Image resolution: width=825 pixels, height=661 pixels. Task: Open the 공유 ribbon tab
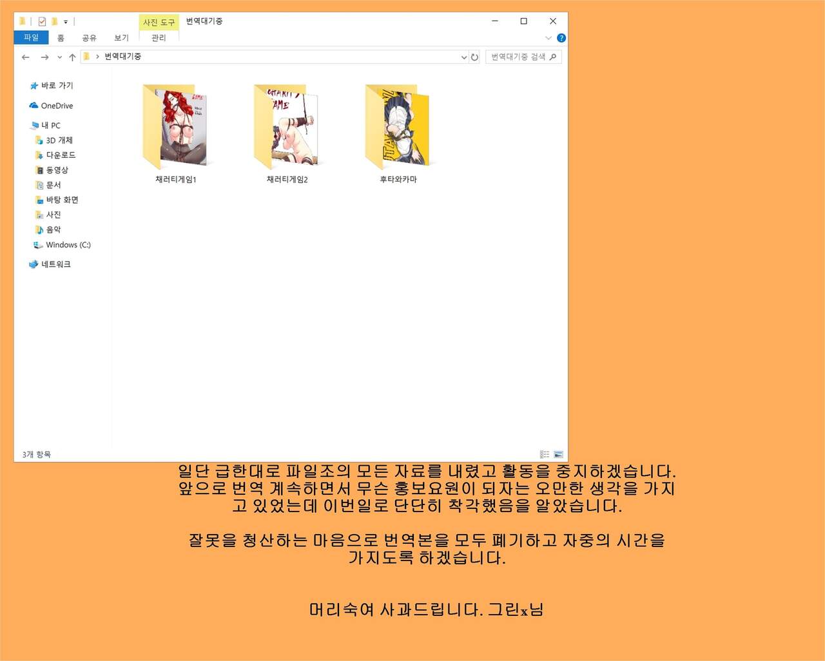89,38
